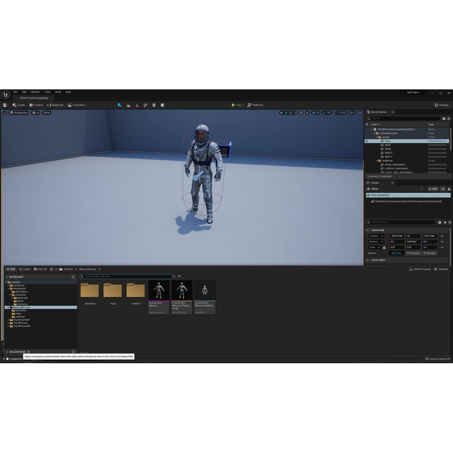This screenshot has height=453, width=453.
Task: Select the Landscape editing mode icon
Action: [128, 105]
